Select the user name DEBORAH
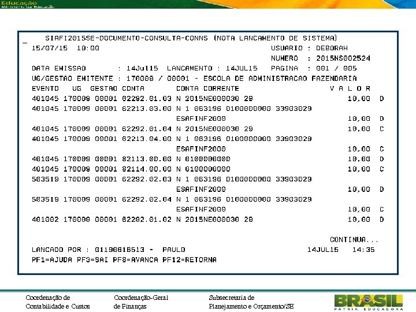 pos(332,48)
